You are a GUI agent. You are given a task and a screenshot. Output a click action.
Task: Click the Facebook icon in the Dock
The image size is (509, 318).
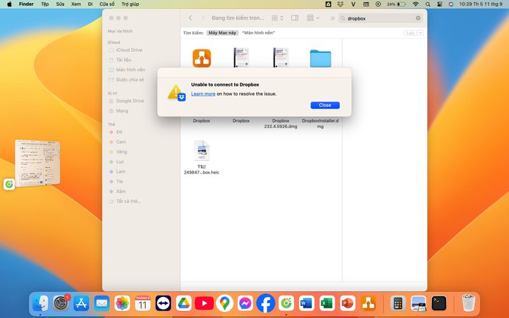coord(266,303)
